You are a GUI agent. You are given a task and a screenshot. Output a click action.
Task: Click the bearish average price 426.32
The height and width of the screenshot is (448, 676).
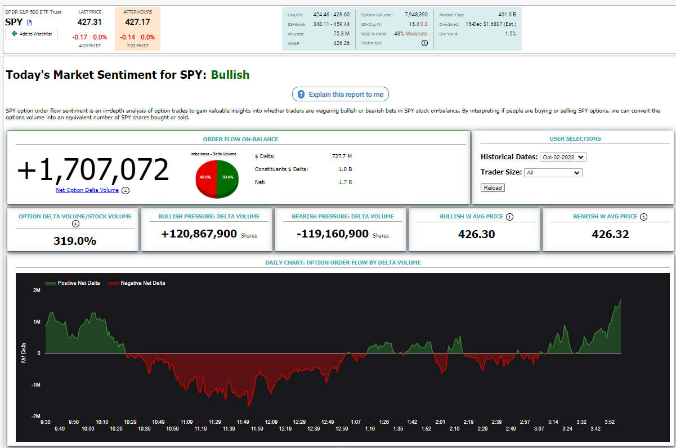tap(611, 234)
